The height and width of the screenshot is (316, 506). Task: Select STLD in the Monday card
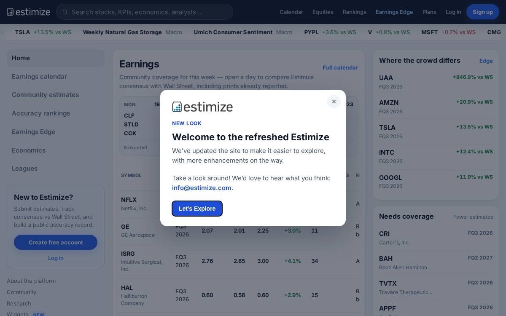[131, 124]
